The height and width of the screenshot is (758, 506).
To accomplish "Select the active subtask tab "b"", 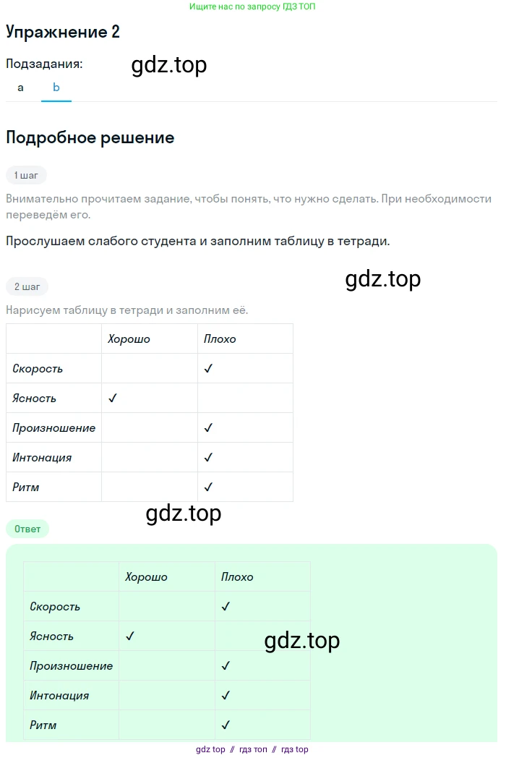I will 56,88.
